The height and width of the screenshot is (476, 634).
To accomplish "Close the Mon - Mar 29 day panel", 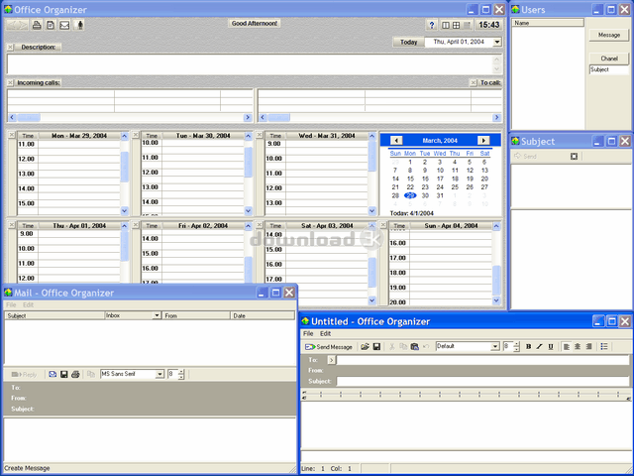I will point(12,135).
